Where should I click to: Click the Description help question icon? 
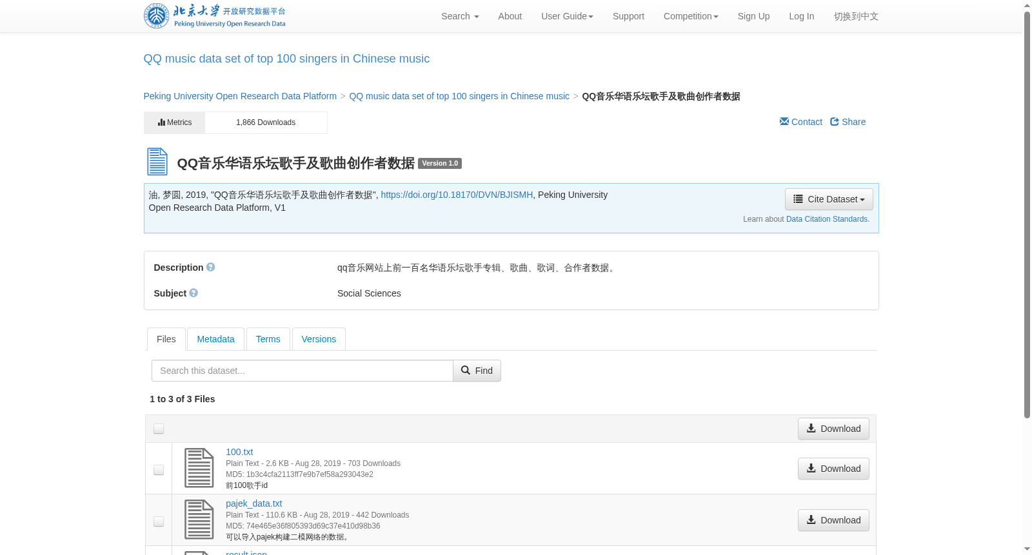click(210, 267)
